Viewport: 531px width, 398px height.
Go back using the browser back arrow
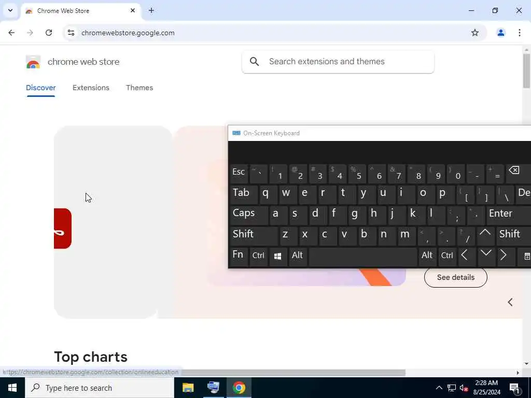tap(11, 33)
